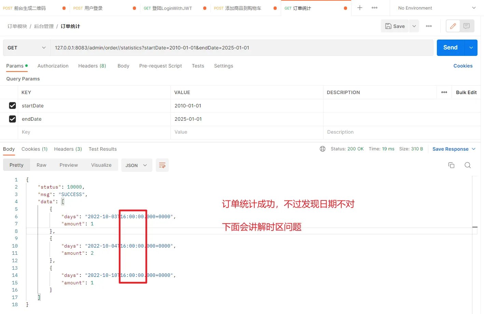Open the Authorization tab
484x314 pixels.
(53, 66)
